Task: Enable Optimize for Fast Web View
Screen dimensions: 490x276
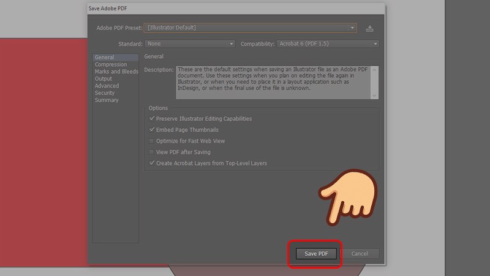Action: pos(152,141)
